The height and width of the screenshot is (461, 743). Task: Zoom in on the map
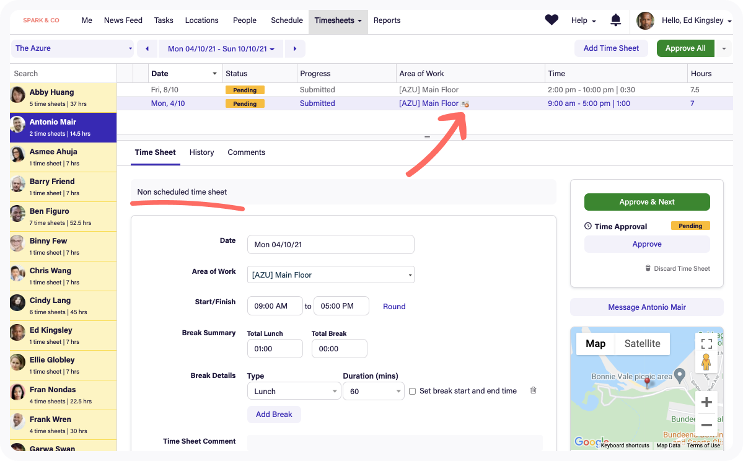706,403
